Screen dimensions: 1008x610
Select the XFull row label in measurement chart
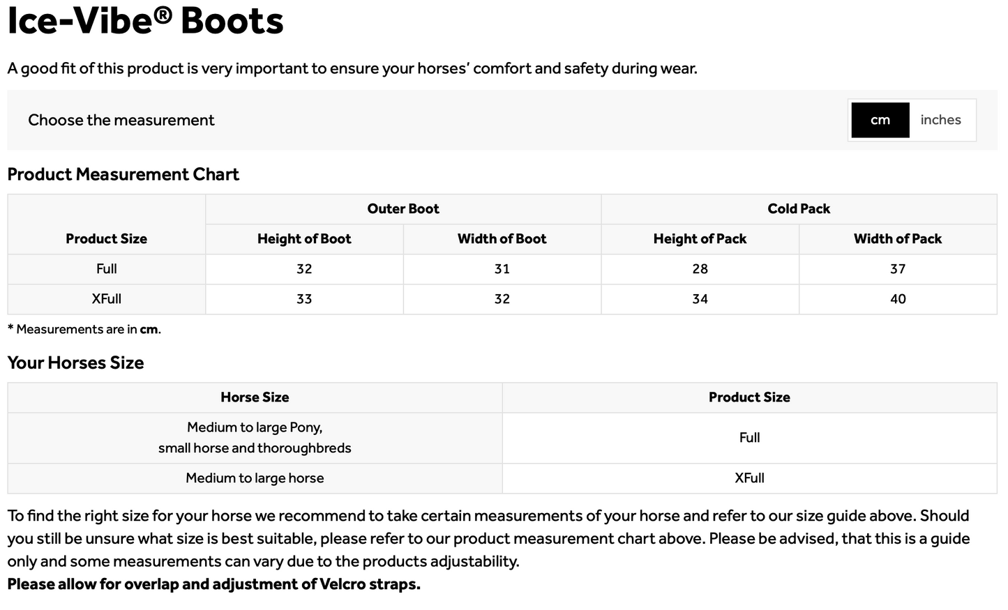coord(107,298)
